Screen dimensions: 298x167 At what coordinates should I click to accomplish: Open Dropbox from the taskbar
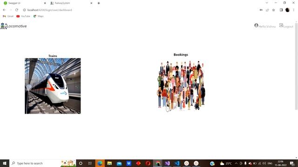pyautogui.click(x=129, y=163)
